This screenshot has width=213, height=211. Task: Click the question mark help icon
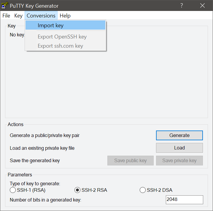point(182,6)
